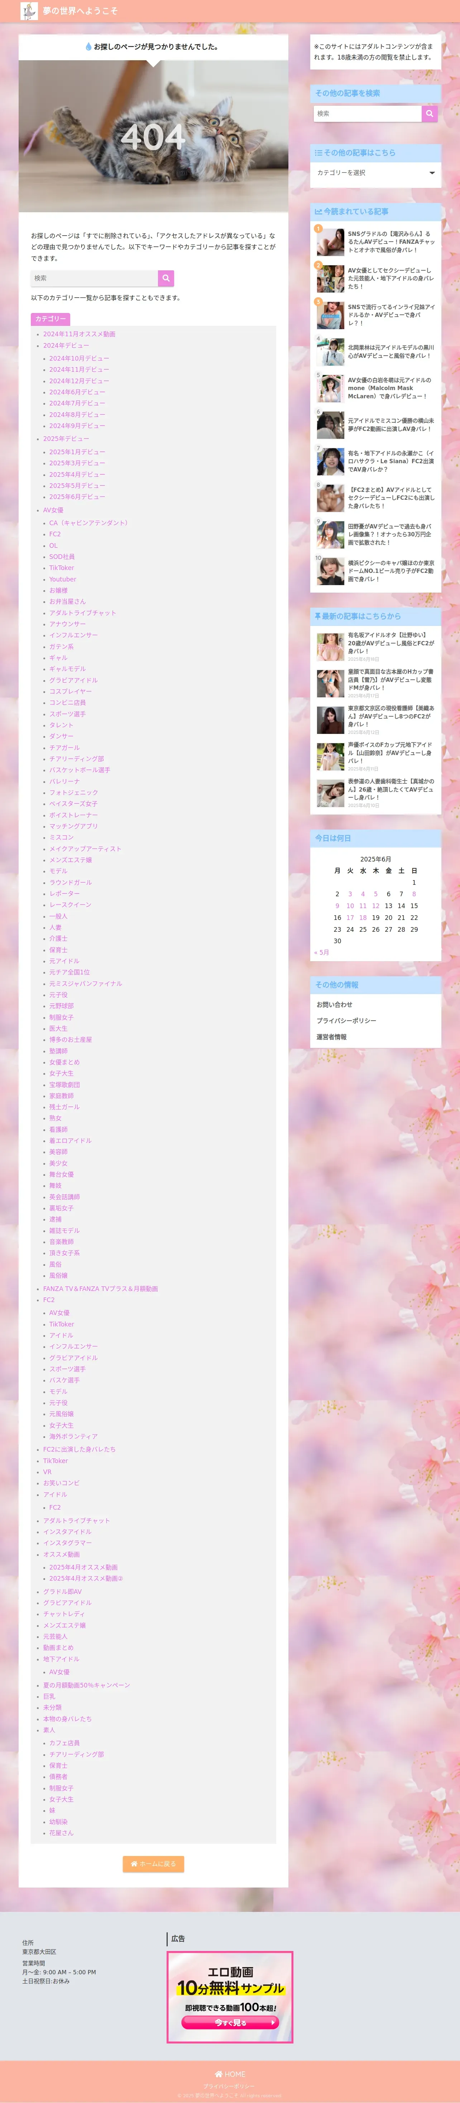460x2103 pixels.
Task: Open the インスタグラマー category link
Action: (68, 1543)
